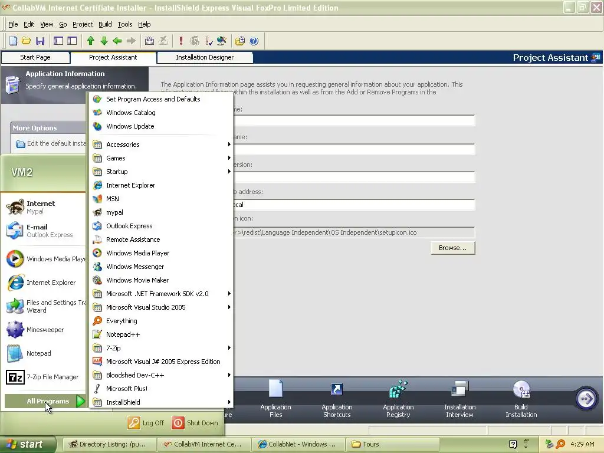Click Edit the default installation link
Screen dimensions: 604x453
coord(51,143)
